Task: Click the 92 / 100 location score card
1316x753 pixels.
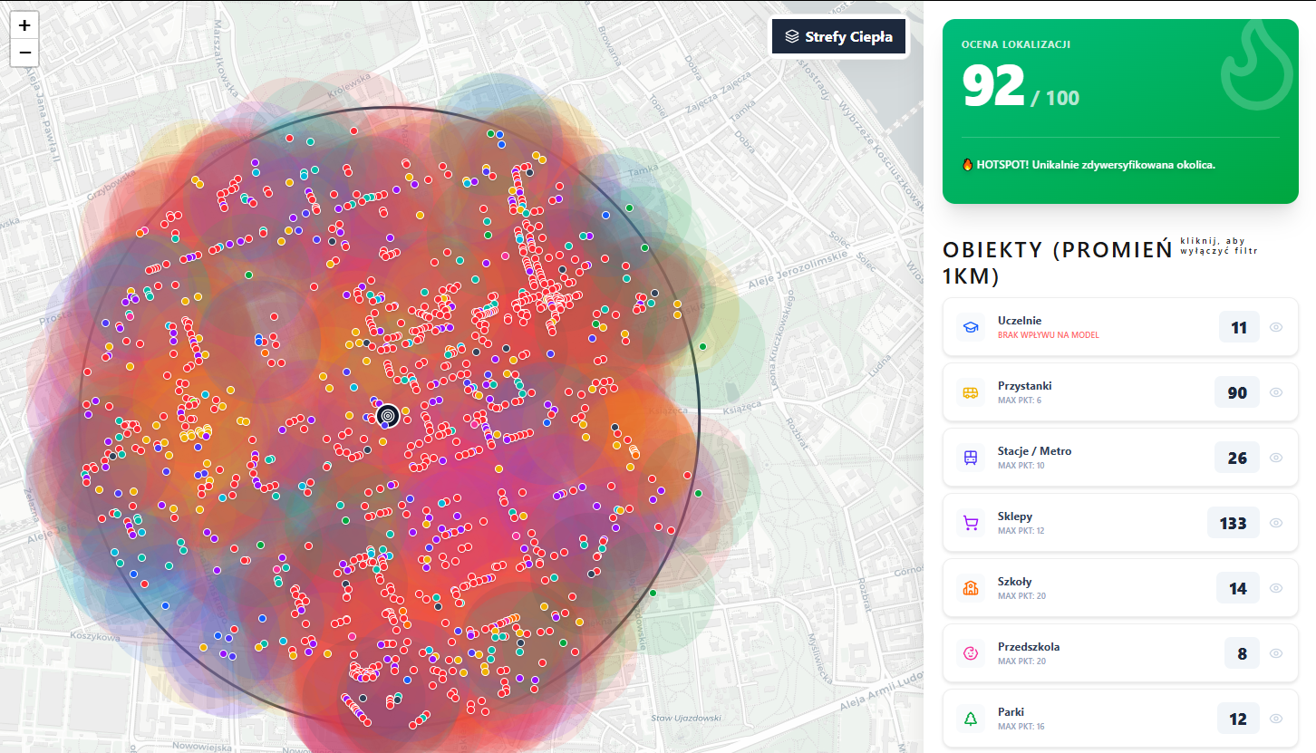Action: pos(1120,111)
